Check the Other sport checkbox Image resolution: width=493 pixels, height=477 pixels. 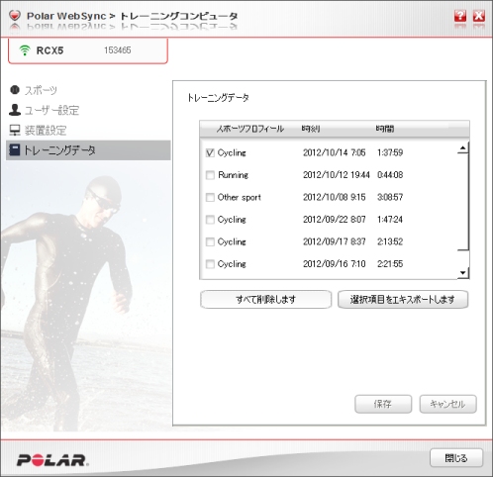tap(210, 197)
